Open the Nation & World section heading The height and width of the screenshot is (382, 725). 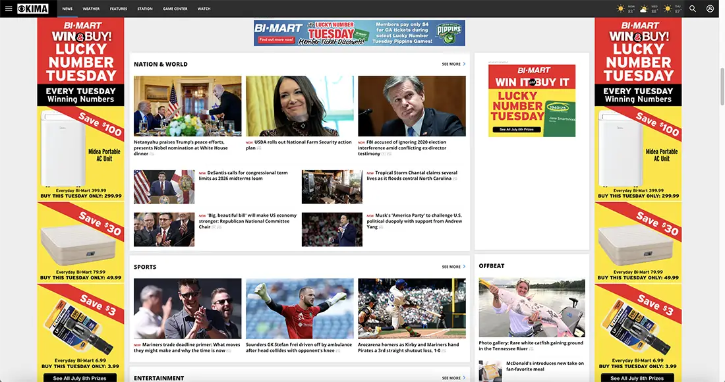tap(160, 64)
